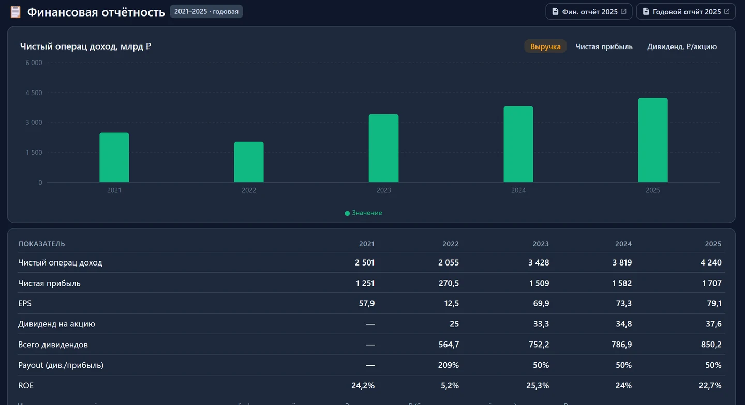Select the ROE row label
The image size is (745, 405).
[x=26, y=385]
